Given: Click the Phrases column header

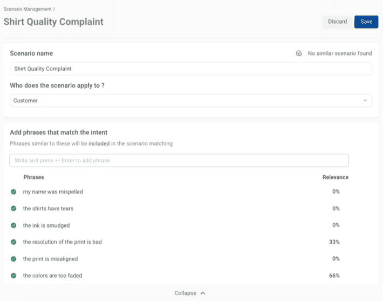Looking at the screenshot, I should coord(33,177).
